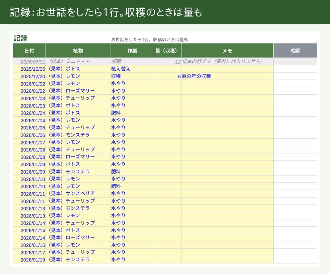Select the quantity cell showing 12
Image resolution: width=330 pixels, height=274 pixels.
pyautogui.click(x=168, y=62)
